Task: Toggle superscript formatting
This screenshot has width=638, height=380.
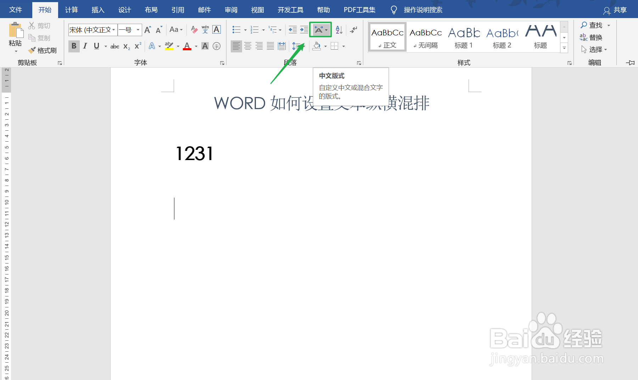Action: 138,46
